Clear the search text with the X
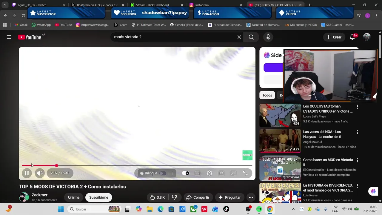 (239, 37)
